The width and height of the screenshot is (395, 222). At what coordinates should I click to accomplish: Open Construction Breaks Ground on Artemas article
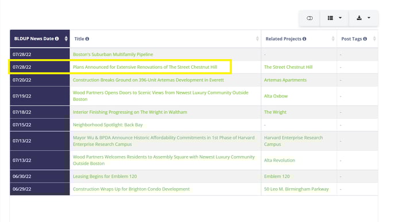point(148,80)
